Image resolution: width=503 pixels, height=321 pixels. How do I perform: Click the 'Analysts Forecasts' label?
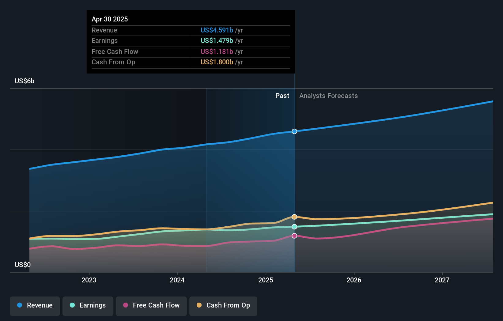[328, 96]
